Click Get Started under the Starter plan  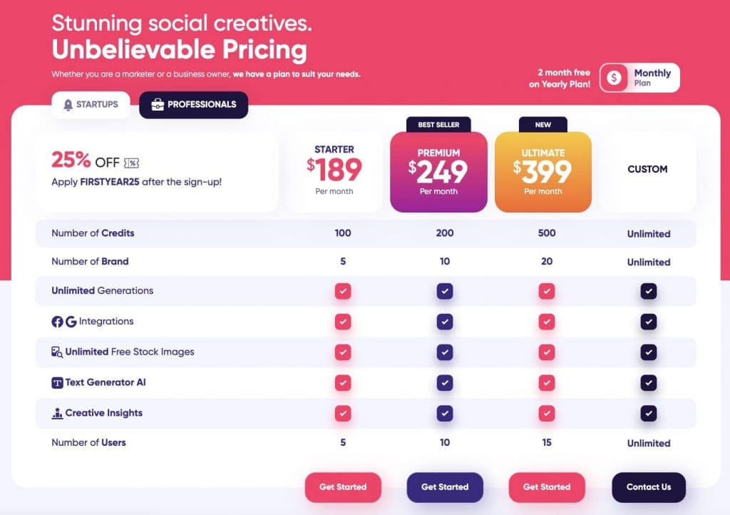[343, 487]
